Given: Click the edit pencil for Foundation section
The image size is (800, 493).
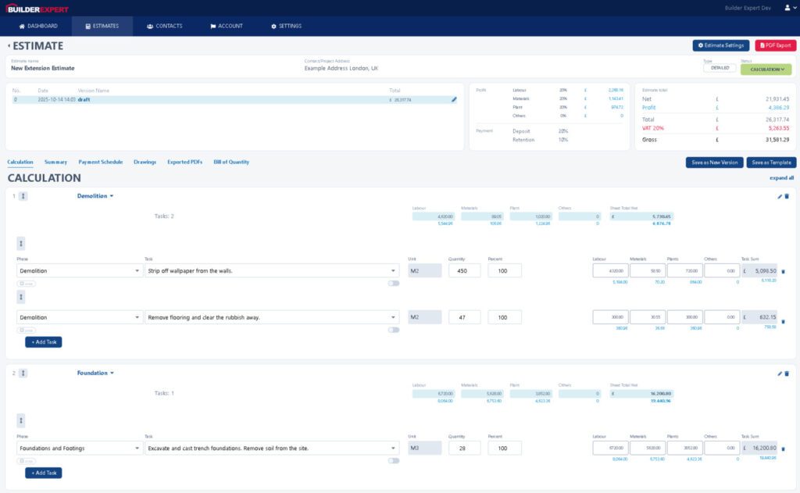Looking at the screenshot, I should (779, 373).
